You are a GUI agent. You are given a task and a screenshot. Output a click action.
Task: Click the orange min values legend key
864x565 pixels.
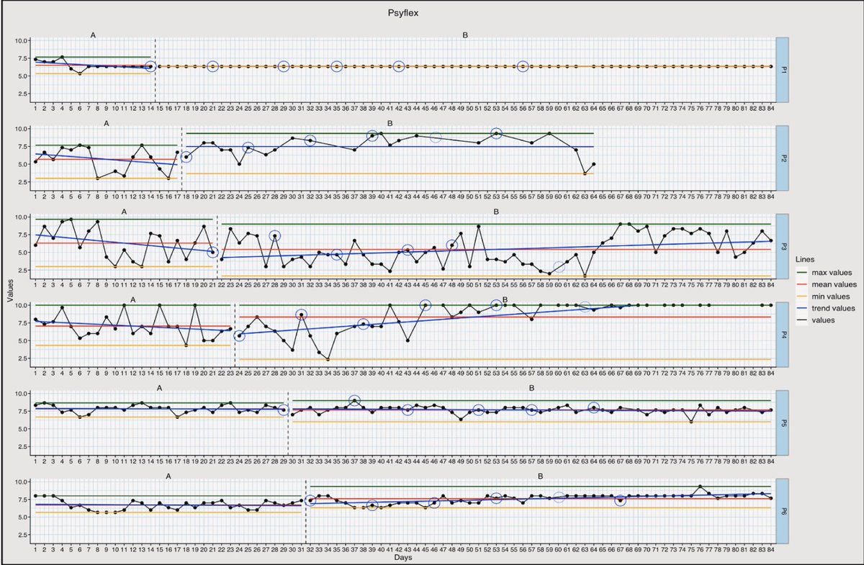(804, 296)
